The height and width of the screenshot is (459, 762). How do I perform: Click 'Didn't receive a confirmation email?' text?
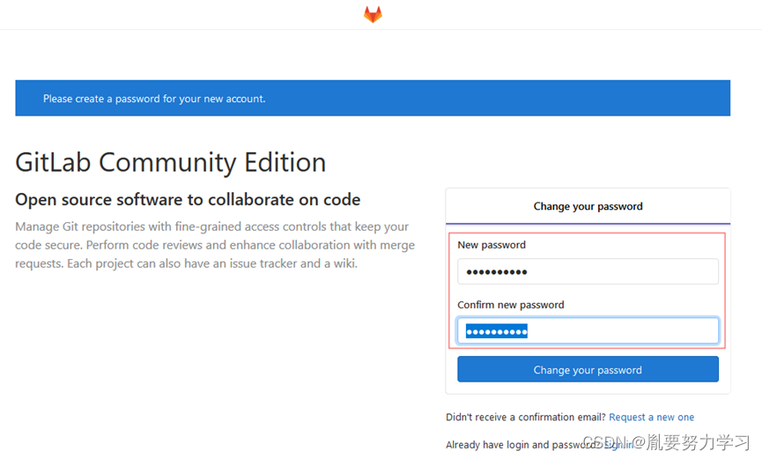click(526, 418)
